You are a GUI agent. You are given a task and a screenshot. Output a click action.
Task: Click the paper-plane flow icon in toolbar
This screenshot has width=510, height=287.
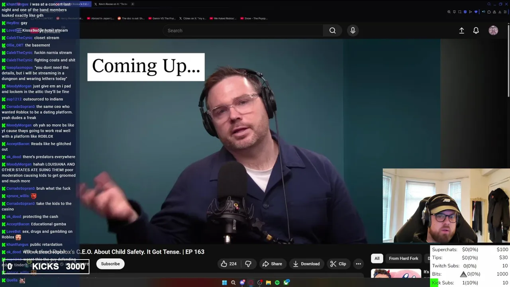click(x=470, y=12)
